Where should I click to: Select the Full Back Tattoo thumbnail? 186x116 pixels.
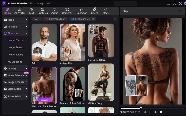(x=101, y=40)
